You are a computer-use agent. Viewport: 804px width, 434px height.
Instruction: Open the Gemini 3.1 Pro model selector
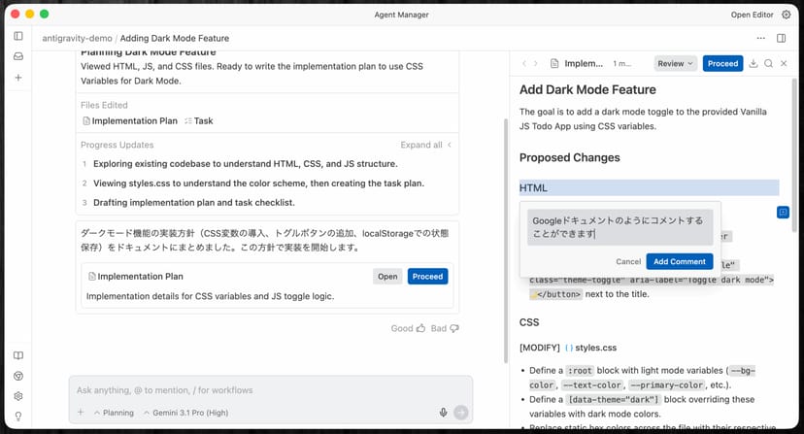tap(190, 413)
